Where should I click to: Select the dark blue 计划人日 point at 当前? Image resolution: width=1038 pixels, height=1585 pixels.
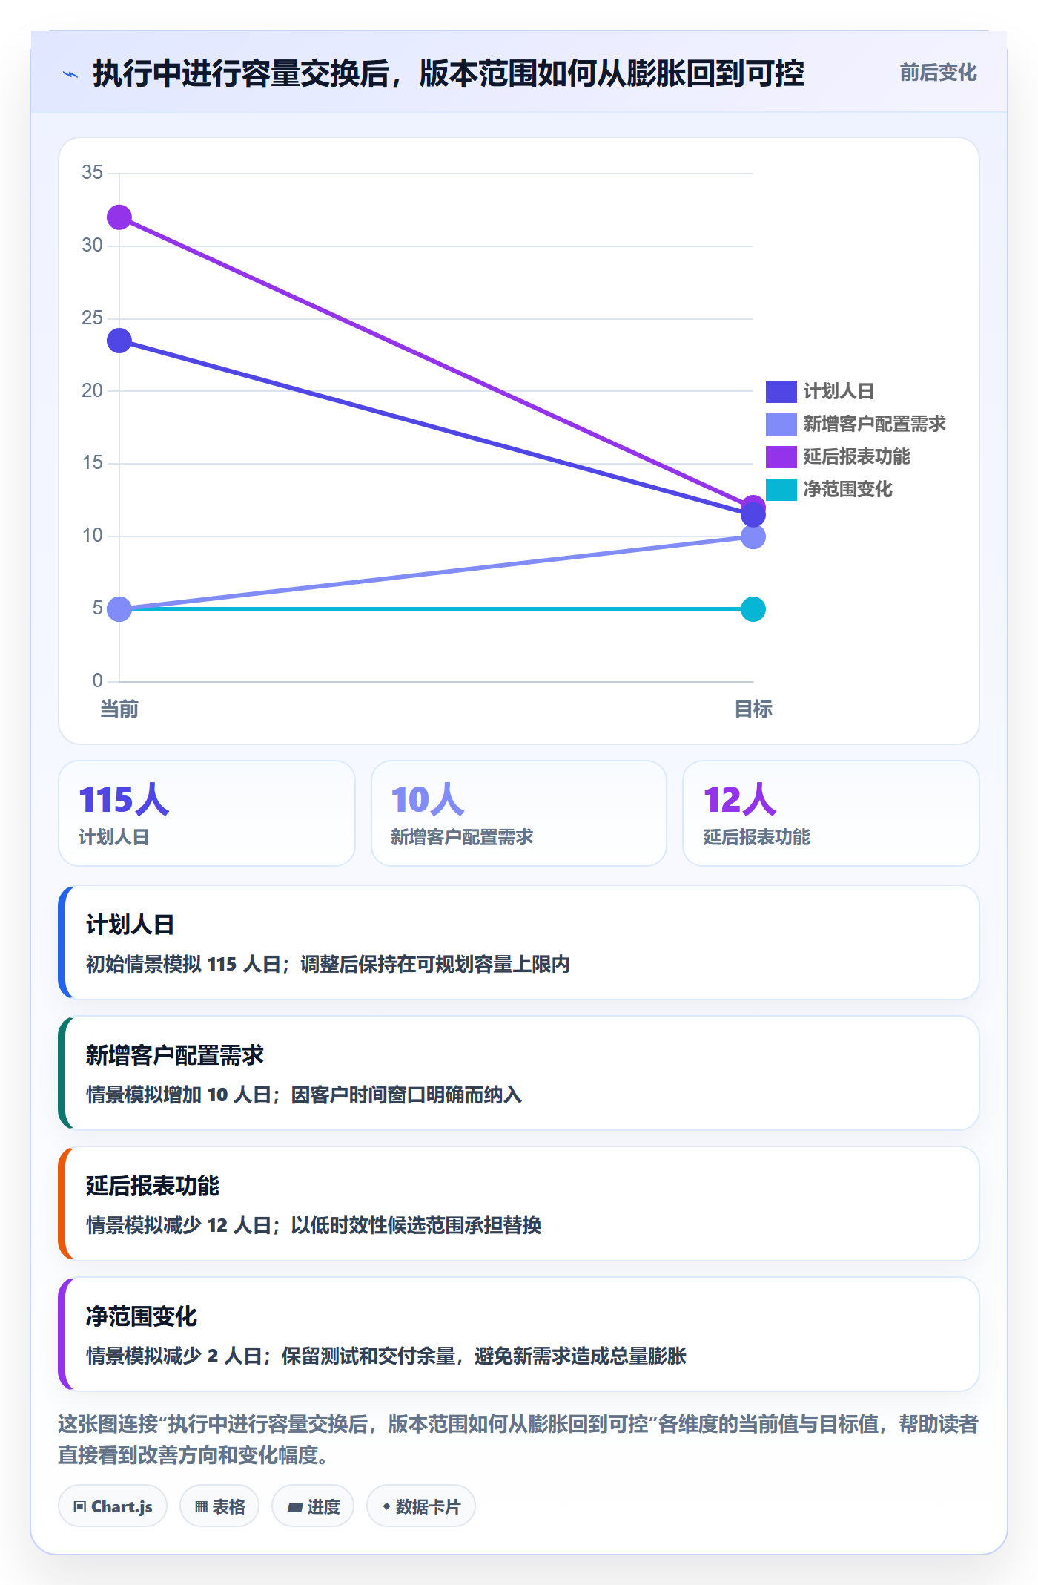click(119, 341)
